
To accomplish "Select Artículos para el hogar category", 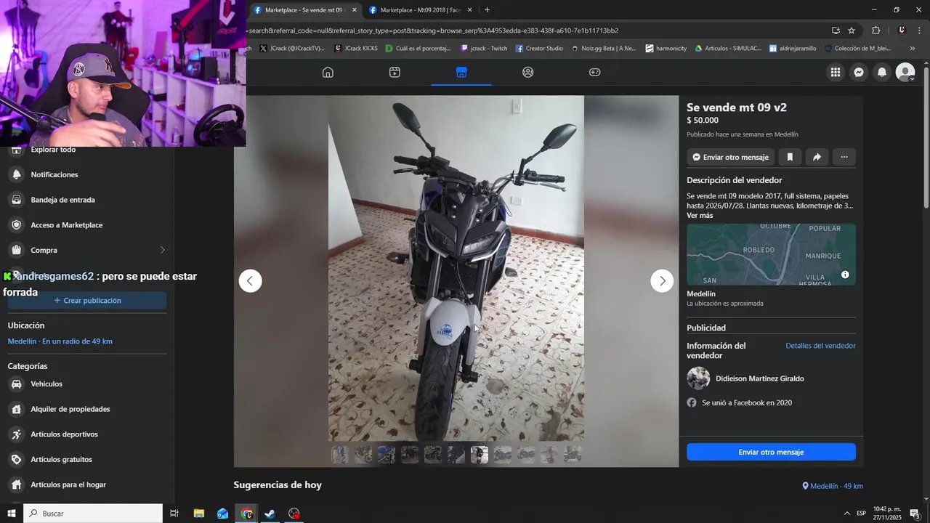I will click(86, 485).
